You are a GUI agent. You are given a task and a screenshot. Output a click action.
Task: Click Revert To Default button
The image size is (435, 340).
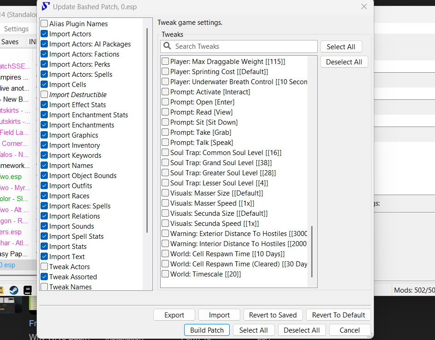click(x=338, y=315)
